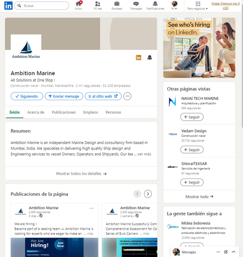Click the LinkedIn logo home icon
Screen dimensions: 243x257
pos(8,6)
